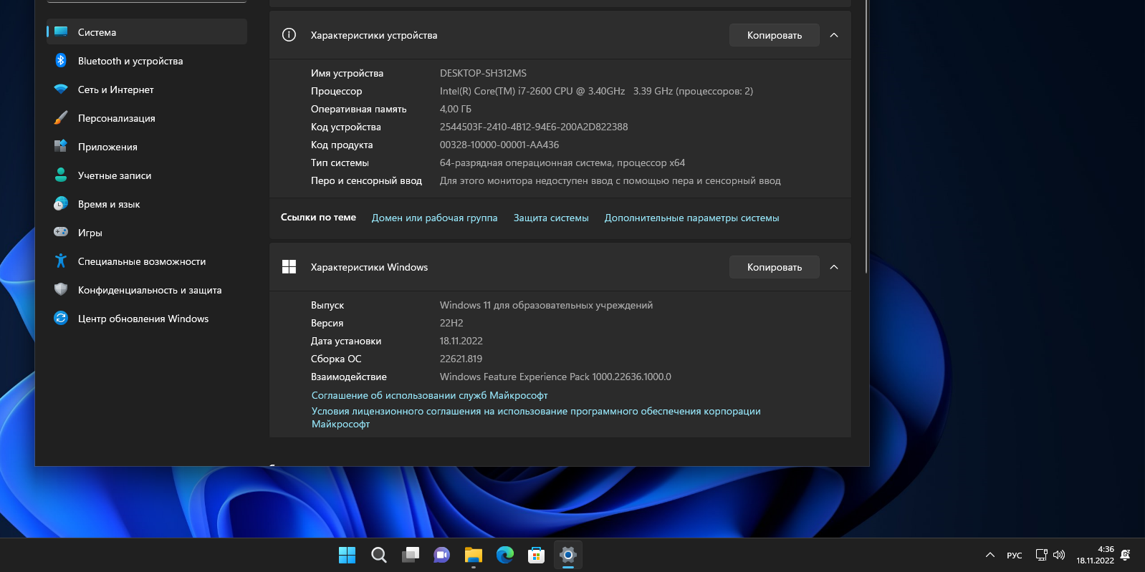Click the device ID 2544503F-2410-4B12 value
The image size is (1145, 572).
[534, 127]
